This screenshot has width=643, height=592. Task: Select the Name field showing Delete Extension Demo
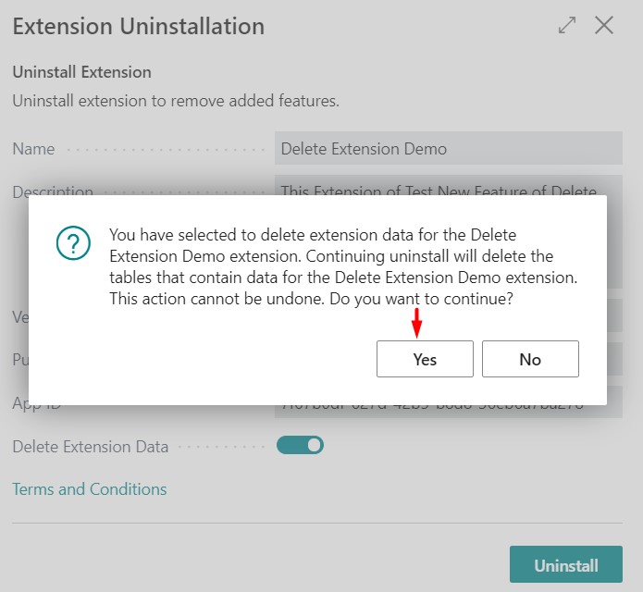[x=448, y=148]
